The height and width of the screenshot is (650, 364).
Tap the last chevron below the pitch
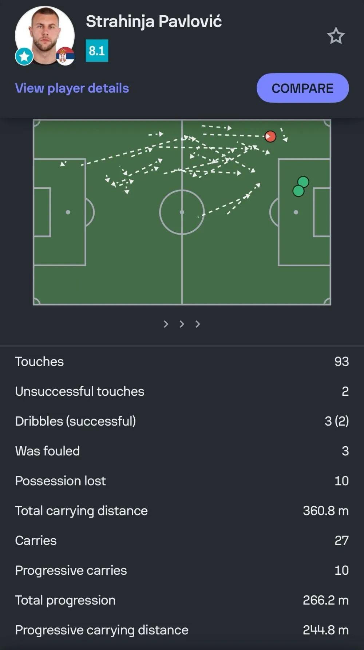point(197,324)
